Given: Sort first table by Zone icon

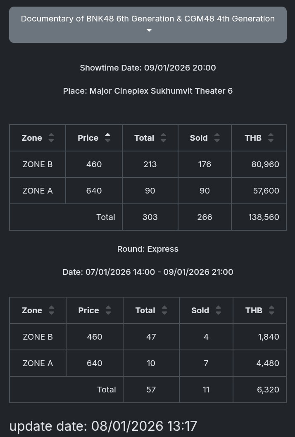Looking at the screenshot, I should 51,138.
